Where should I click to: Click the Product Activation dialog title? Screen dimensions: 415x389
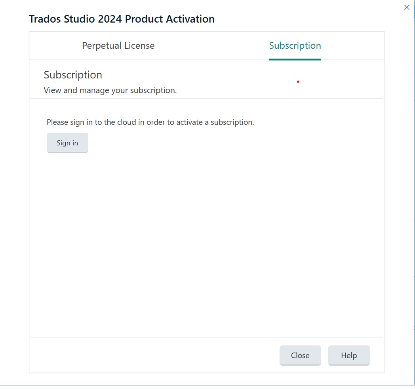coord(122,19)
